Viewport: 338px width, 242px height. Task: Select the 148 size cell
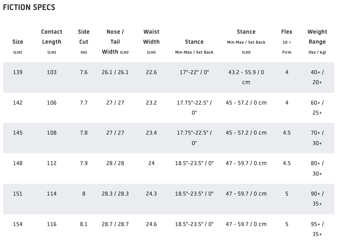click(18, 163)
